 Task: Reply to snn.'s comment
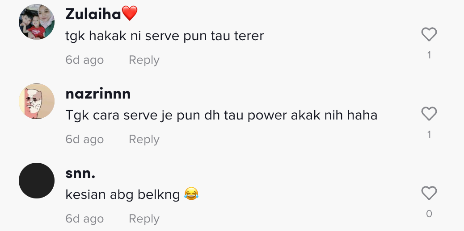[x=144, y=219]
